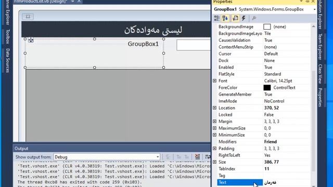Expand the MinimumSize property
Viewport: 333px width, 187px height.
click(214, 135)
